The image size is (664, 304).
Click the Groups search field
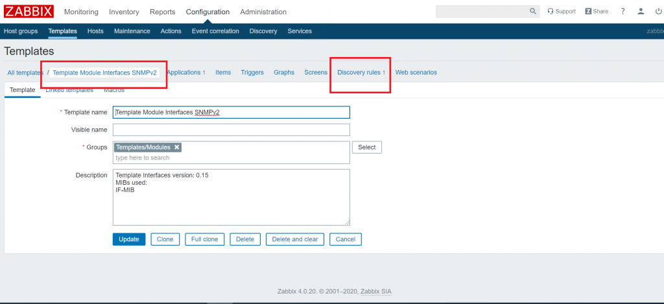click(x=231, y=158)
